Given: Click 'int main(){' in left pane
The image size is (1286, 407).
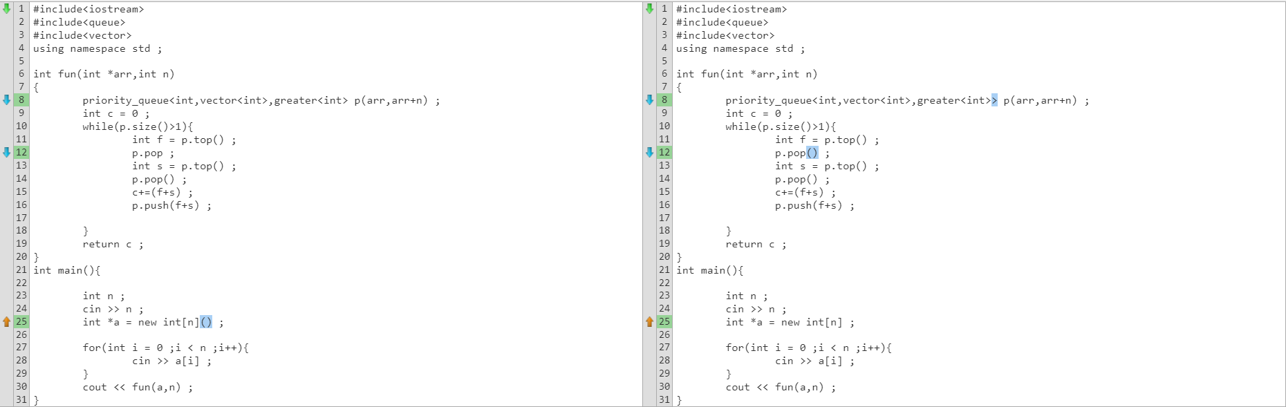Looking at the screenshot, I should [x=67, y=271].
